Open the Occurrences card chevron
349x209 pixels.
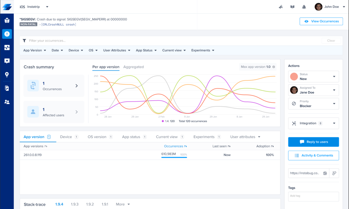[x=76, y=86]
